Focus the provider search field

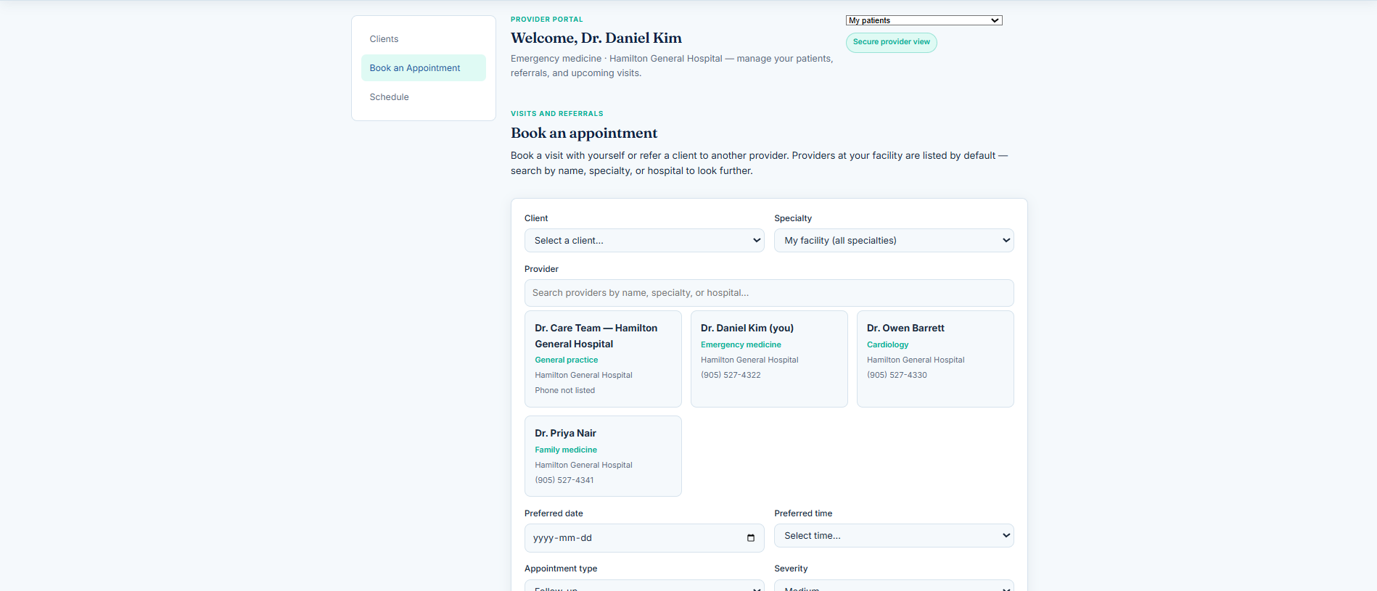(x=769, y=293)
